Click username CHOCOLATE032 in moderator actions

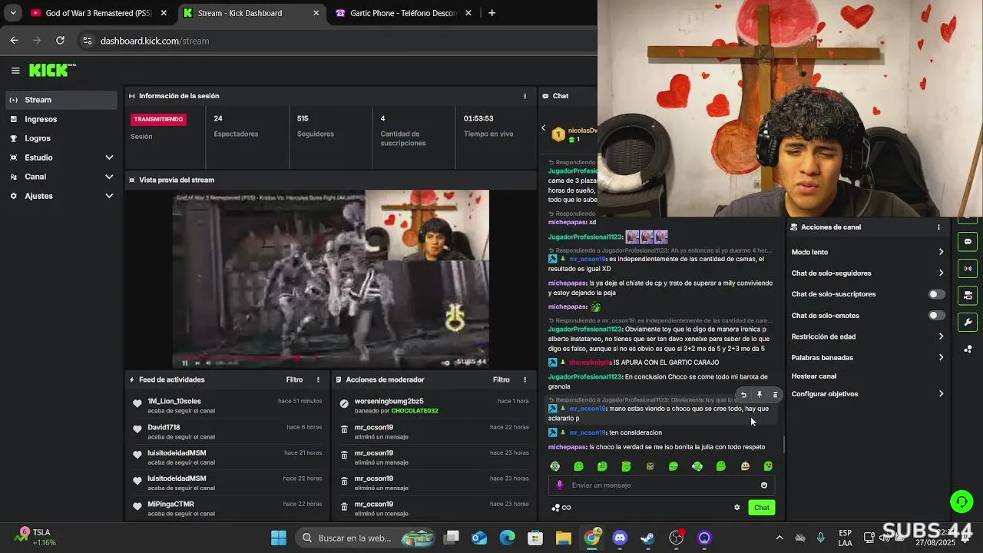415,411
